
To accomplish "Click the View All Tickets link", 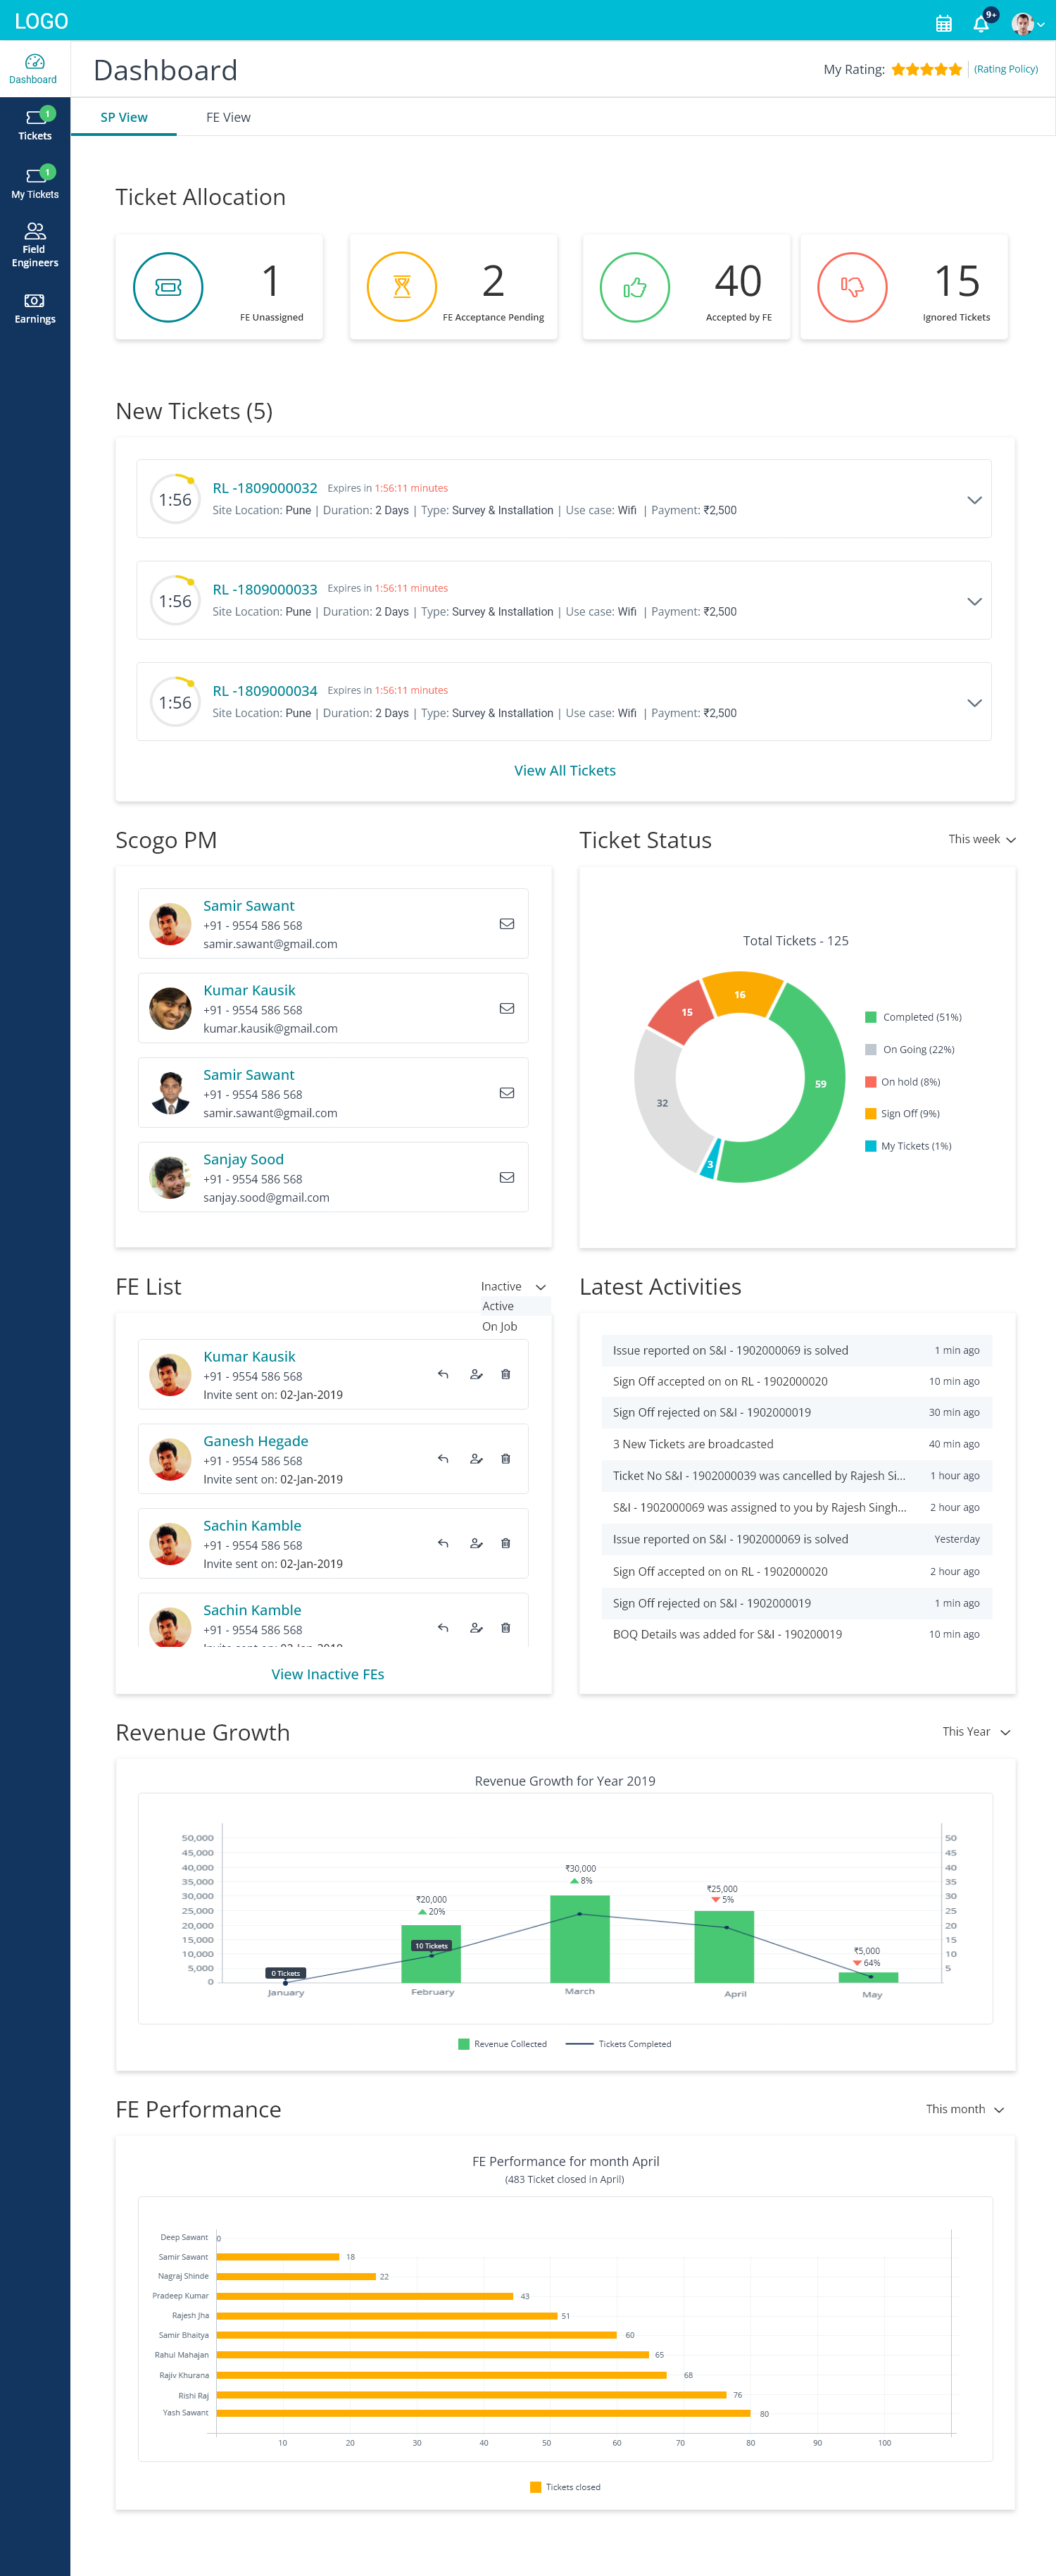I will [x=565, y=770].
